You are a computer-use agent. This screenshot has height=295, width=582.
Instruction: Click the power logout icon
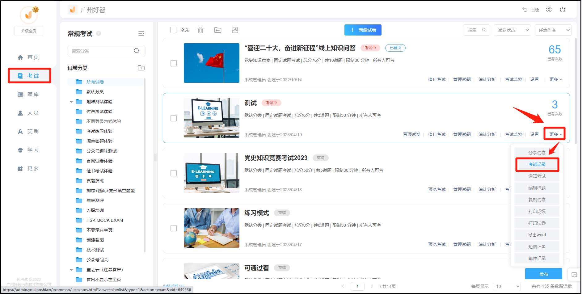562,10
